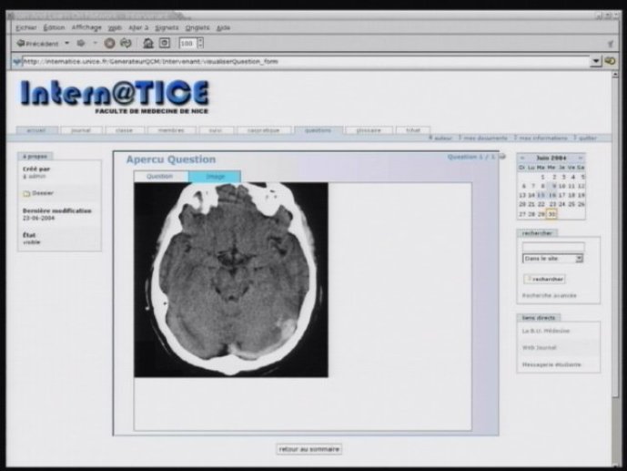The image size is (627, 471).
Task: Select day 15 in the calendar
Action: [541, 195]
